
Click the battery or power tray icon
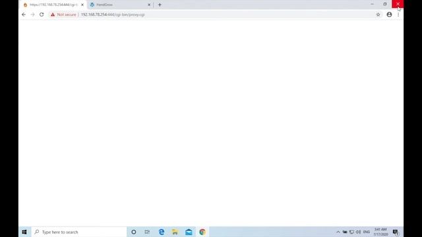[x=345, y=232]
